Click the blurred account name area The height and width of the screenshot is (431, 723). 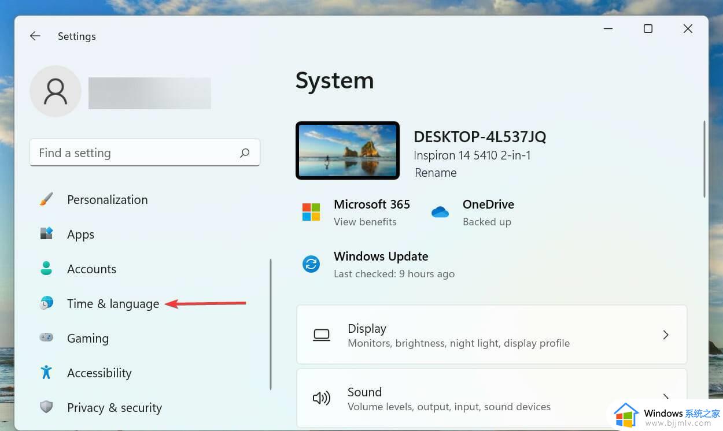pos(149,93)
